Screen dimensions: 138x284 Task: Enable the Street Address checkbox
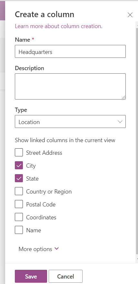pyautogui.click(x=19, y=152)
